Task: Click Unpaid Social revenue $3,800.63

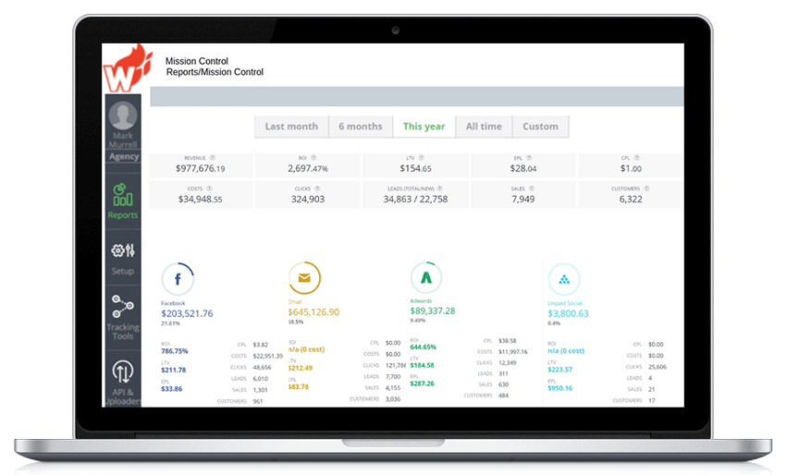Action: 568,313
